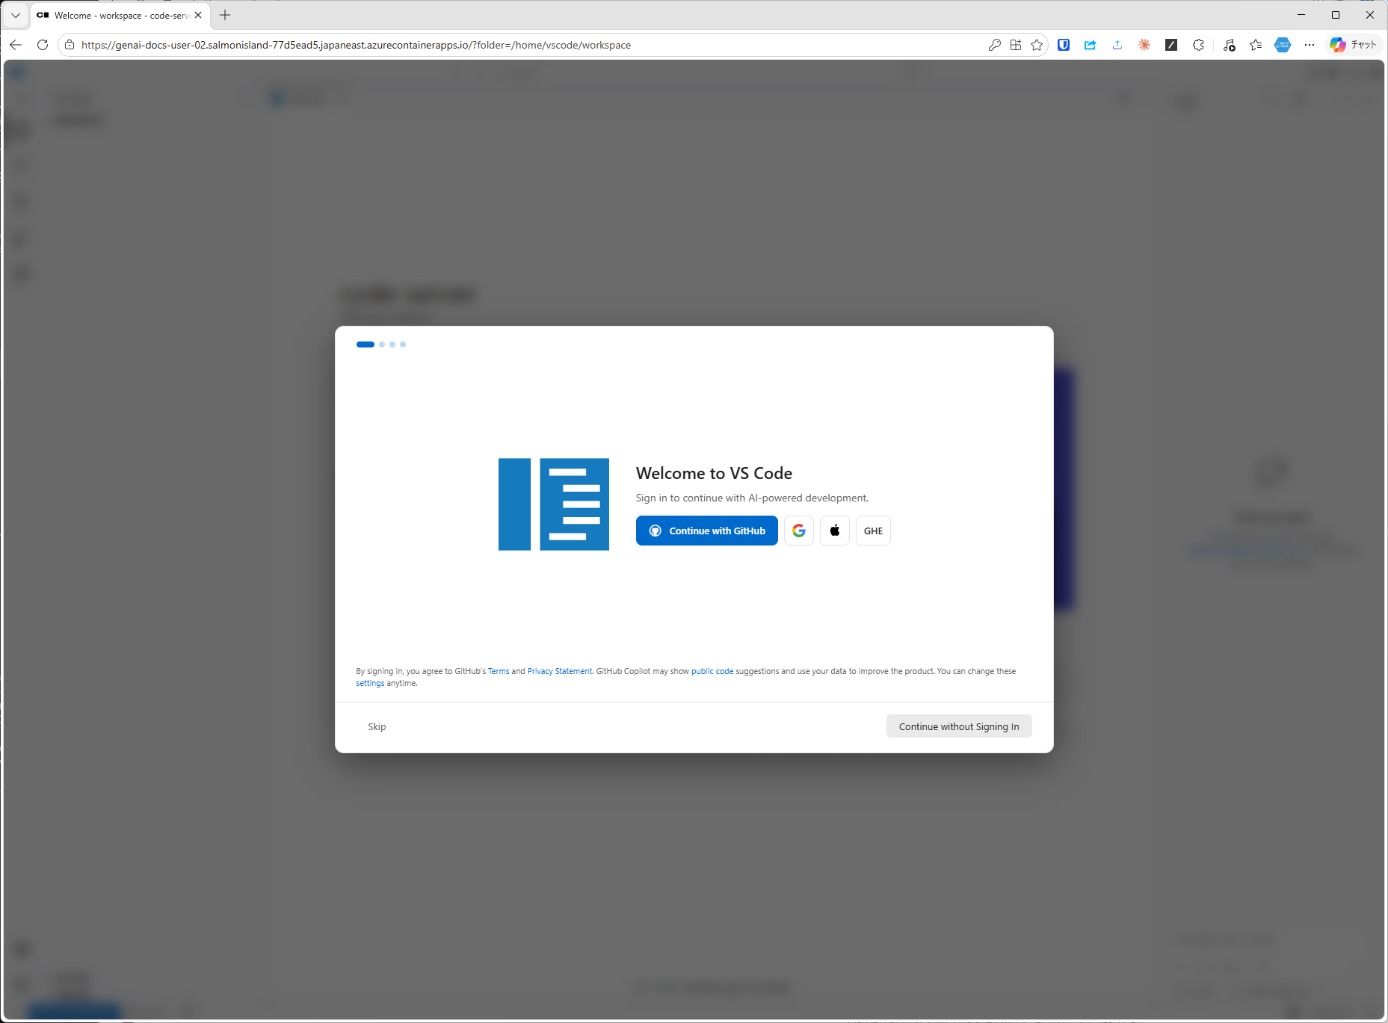The image size is (1388, 1023).
Task: Open the Copilot chat button
Action: click(x=1354, y=45)
